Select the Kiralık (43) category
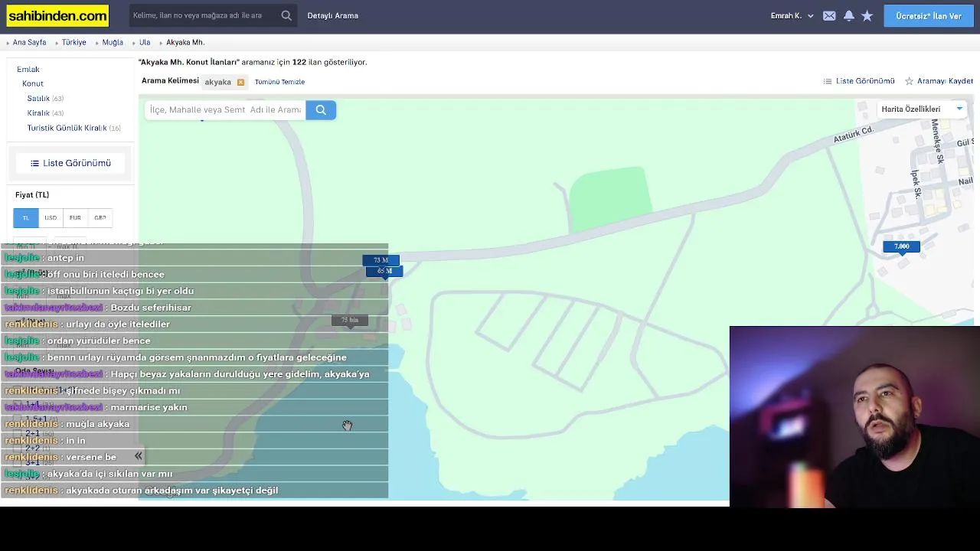Image resolution: width=980 pixels, height=551 pixels. pos(45,113)
